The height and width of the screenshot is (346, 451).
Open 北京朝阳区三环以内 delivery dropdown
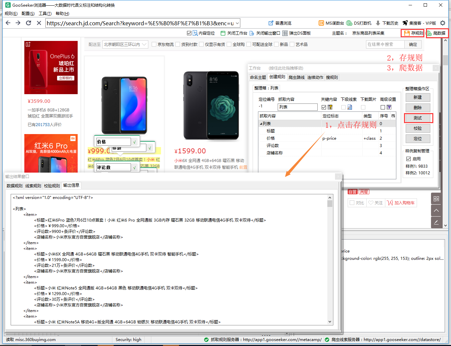125,44
